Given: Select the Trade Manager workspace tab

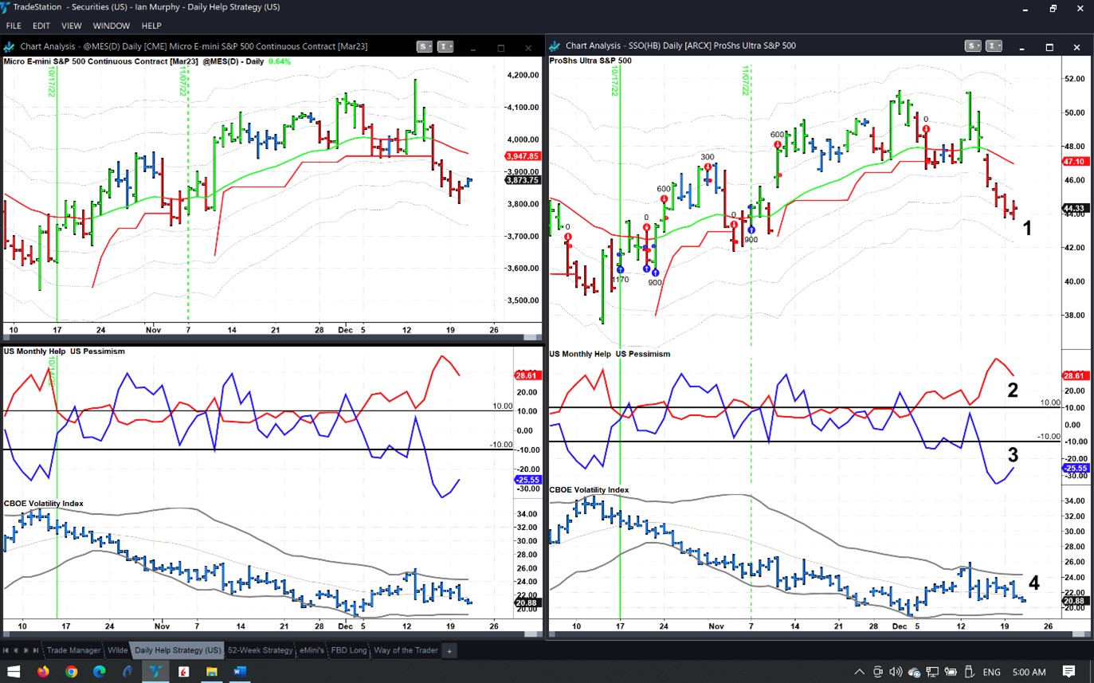Looking at the screenshot, I should pos(73,650).
